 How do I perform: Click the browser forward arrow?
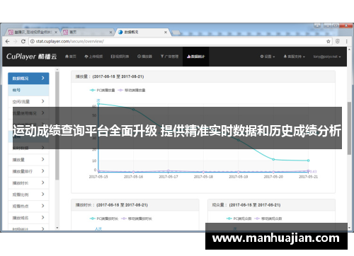[16, 42]
